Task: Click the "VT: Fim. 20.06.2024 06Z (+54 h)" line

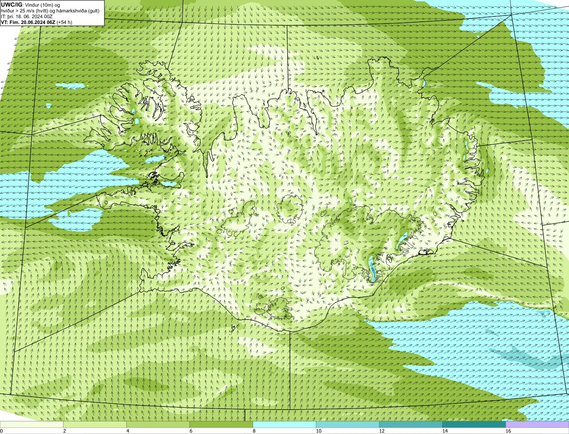Action: click(x=36, y=22)
